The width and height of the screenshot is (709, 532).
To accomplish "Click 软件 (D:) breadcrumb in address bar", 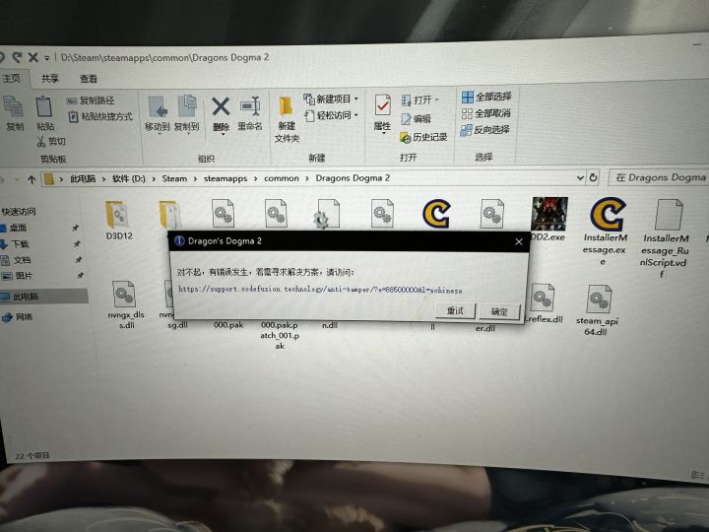I will coord(129,178).
